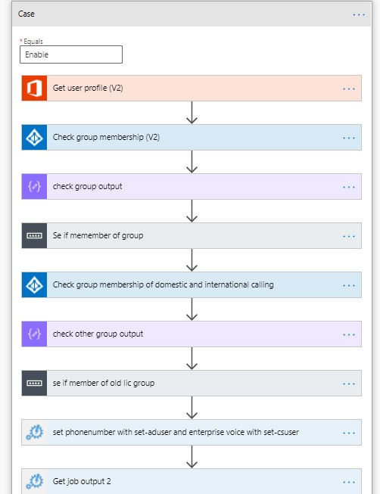Click the Equals input field containing Enable
This screenshot has width=380, height=494.
71,54
